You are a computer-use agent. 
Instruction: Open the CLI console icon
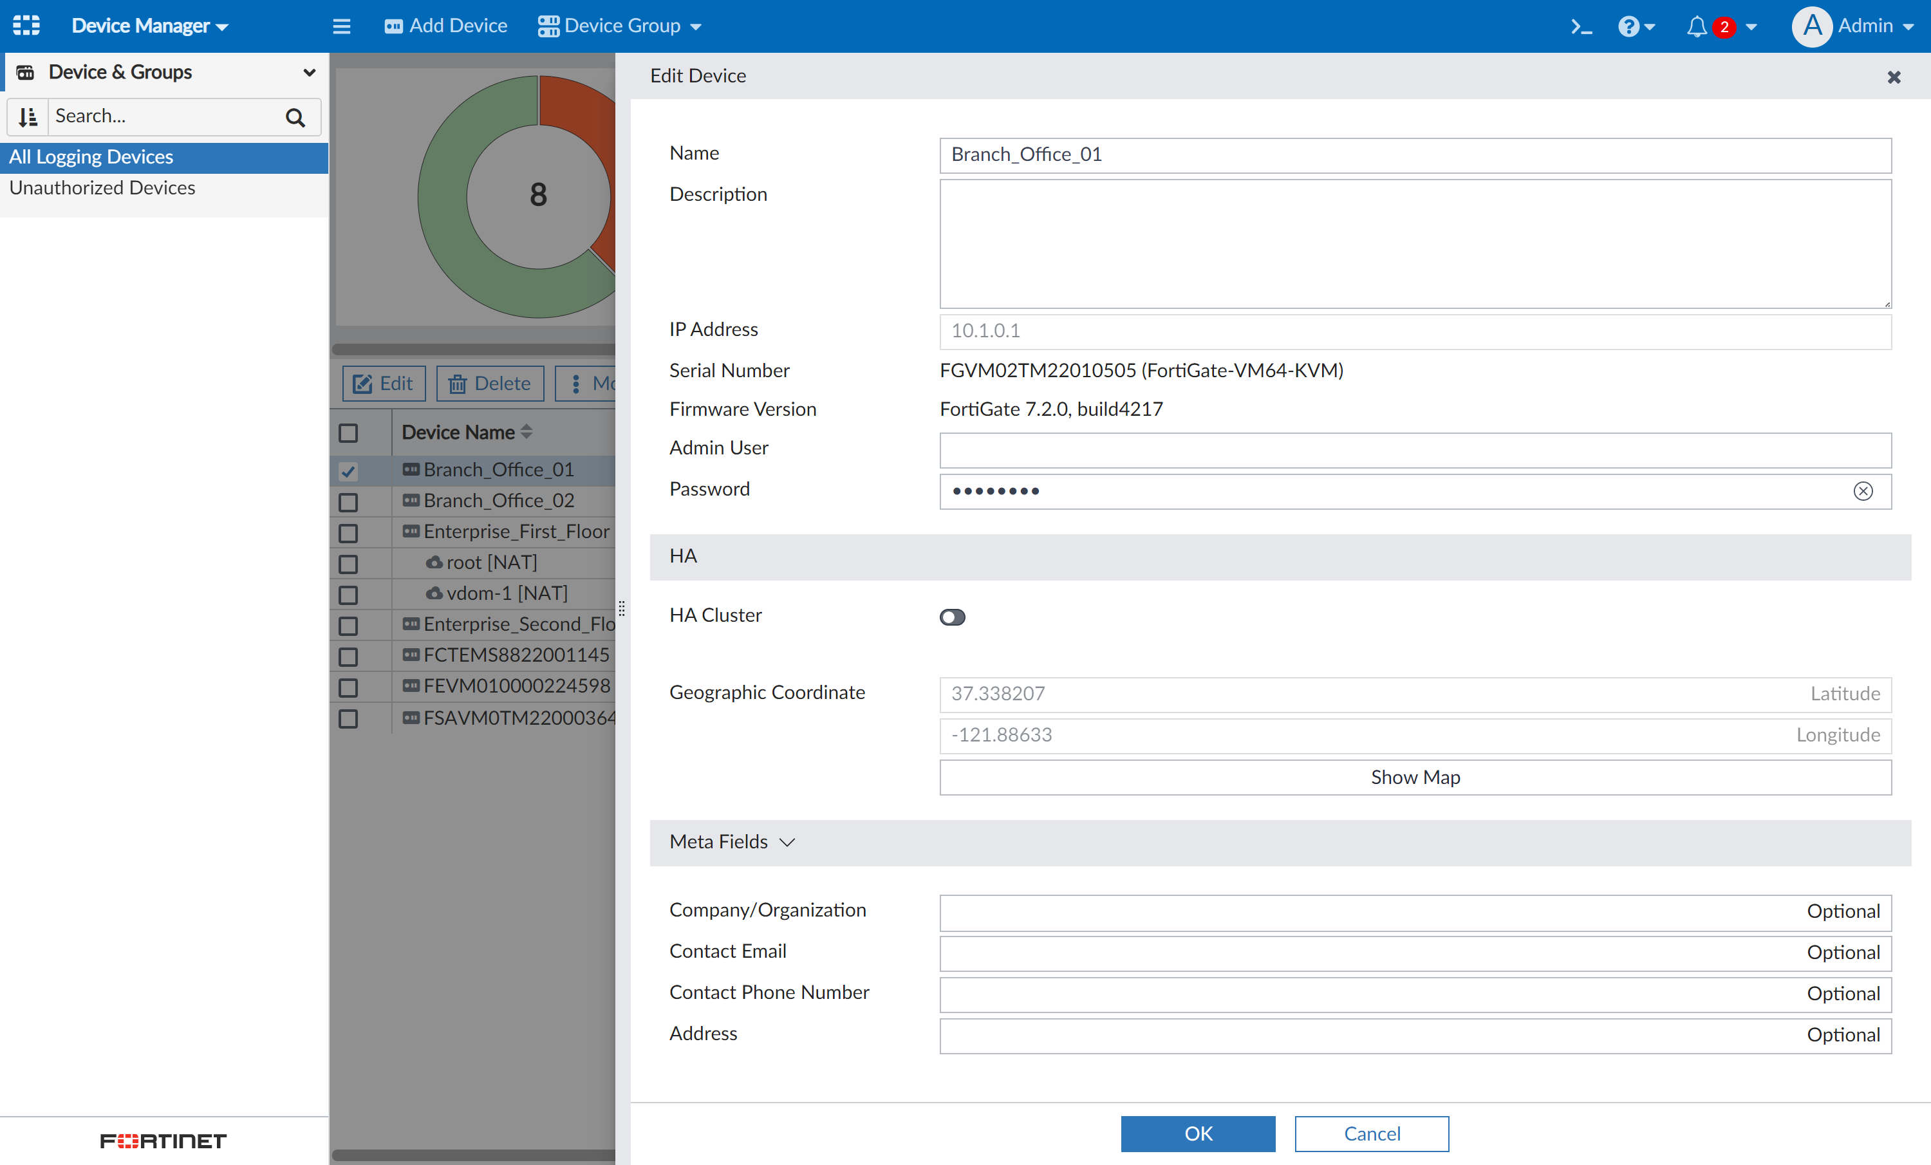pos(1581,26)
